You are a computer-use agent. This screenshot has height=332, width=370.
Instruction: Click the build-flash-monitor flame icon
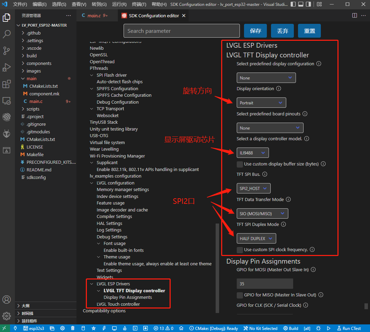click(x=125, y=328)
